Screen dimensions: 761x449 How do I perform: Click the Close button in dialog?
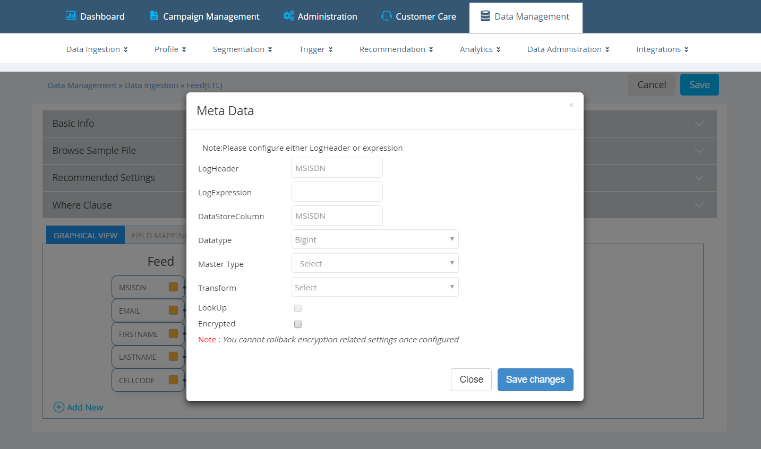(471, 379)
